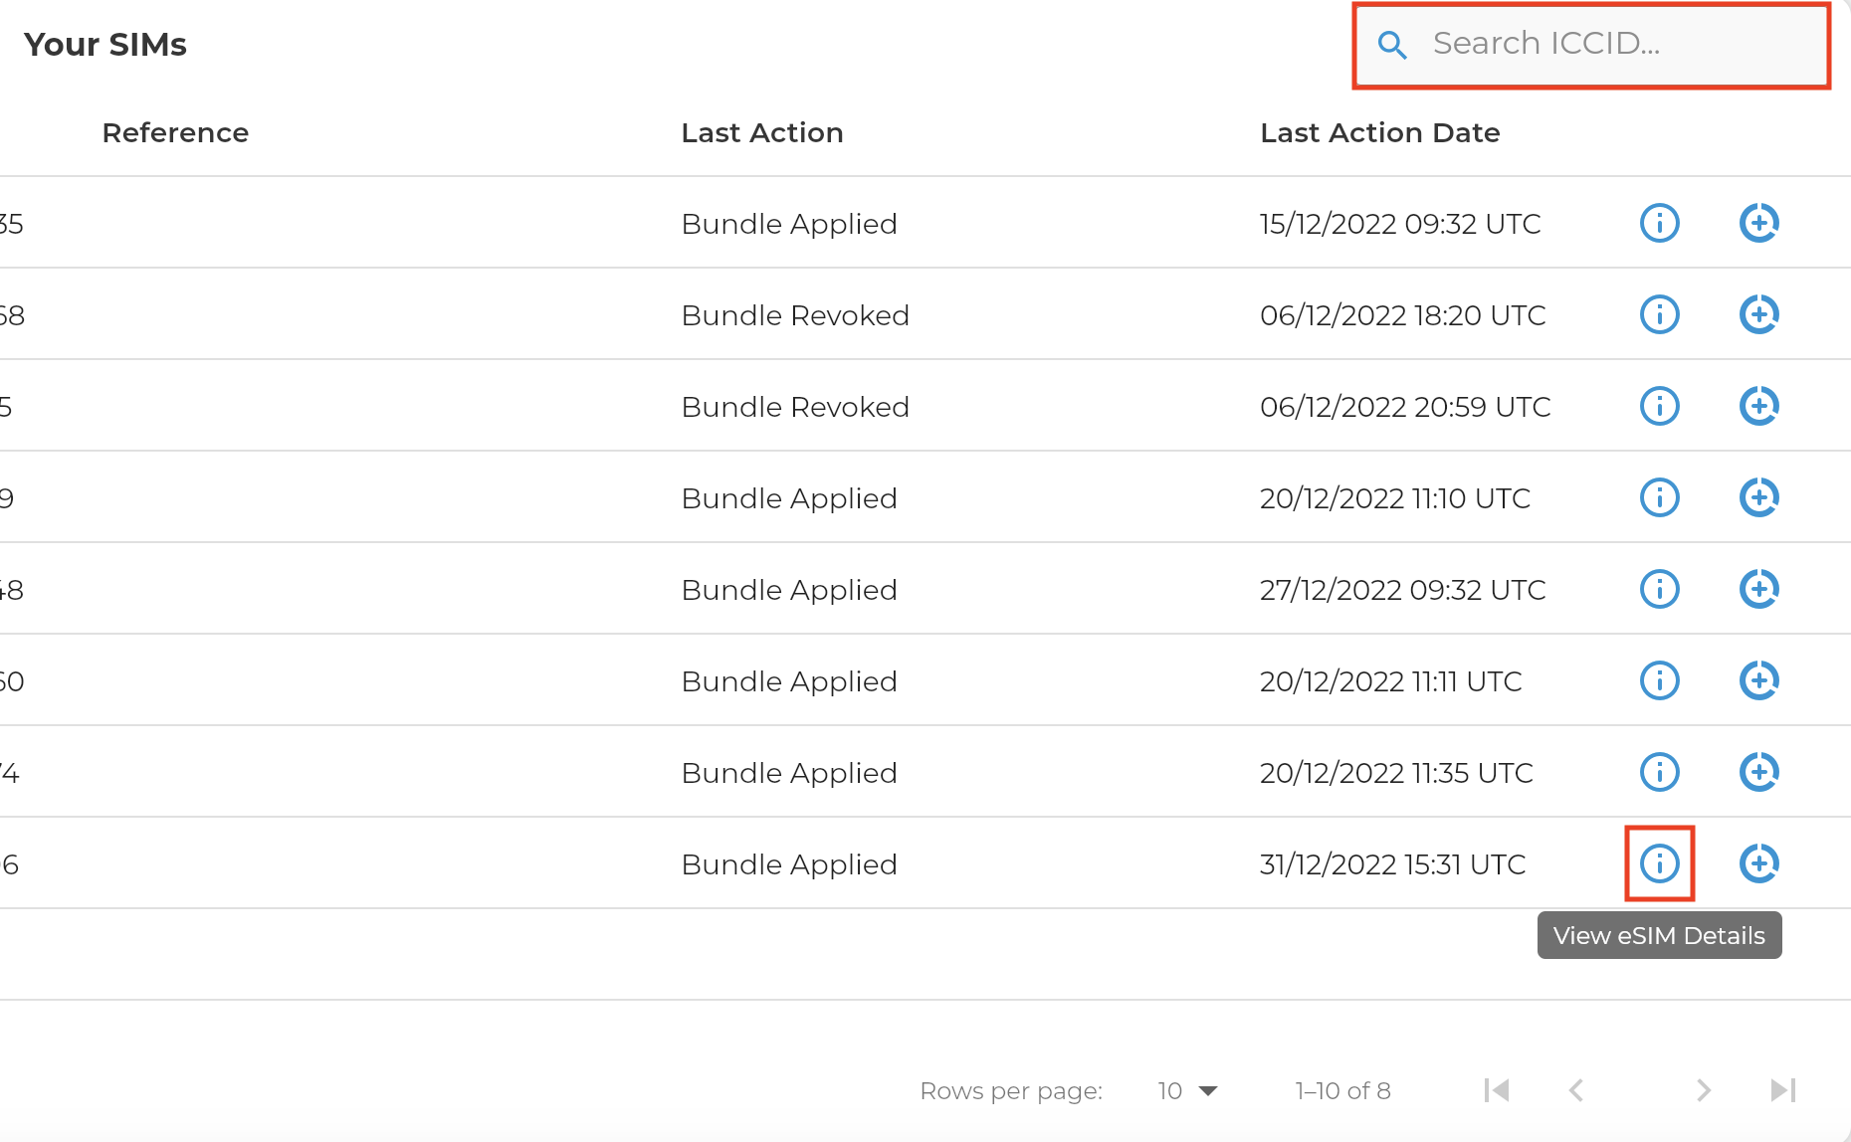Click the Last Action column header
The height and width of the screenshot is (1142, 1851).
coord(762,133)
